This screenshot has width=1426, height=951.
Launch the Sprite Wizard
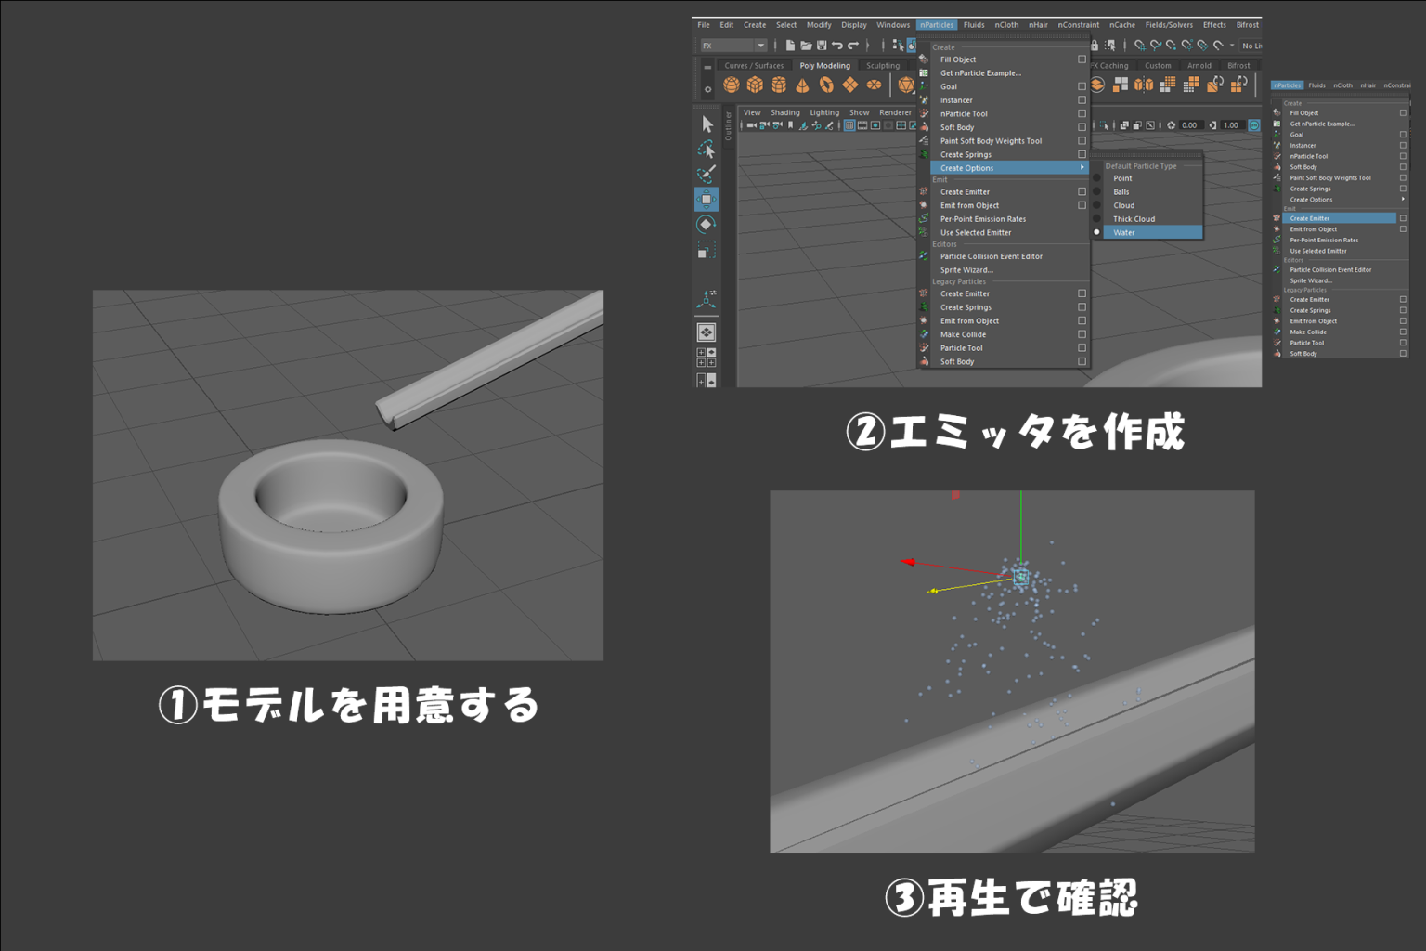click(x=966, y=269)
